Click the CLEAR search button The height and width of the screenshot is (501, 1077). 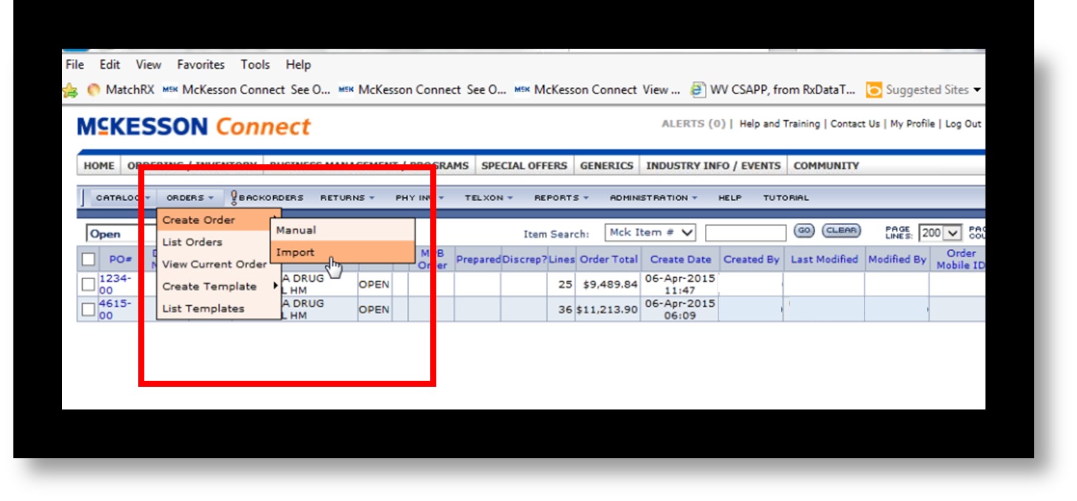pyautogui.click(x=841, y=230)
